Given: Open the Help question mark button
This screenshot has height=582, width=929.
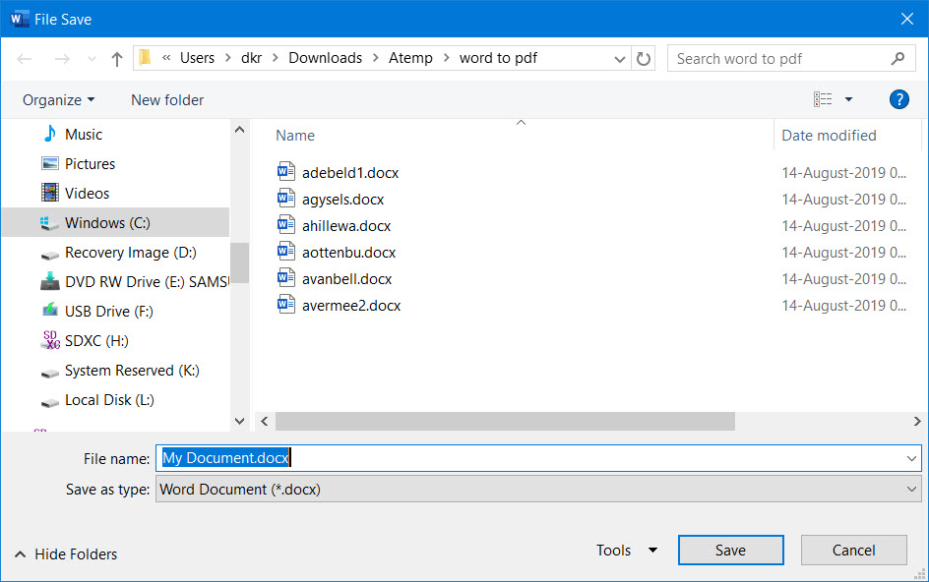Looking at the screenshot, I should pos(898,99).
